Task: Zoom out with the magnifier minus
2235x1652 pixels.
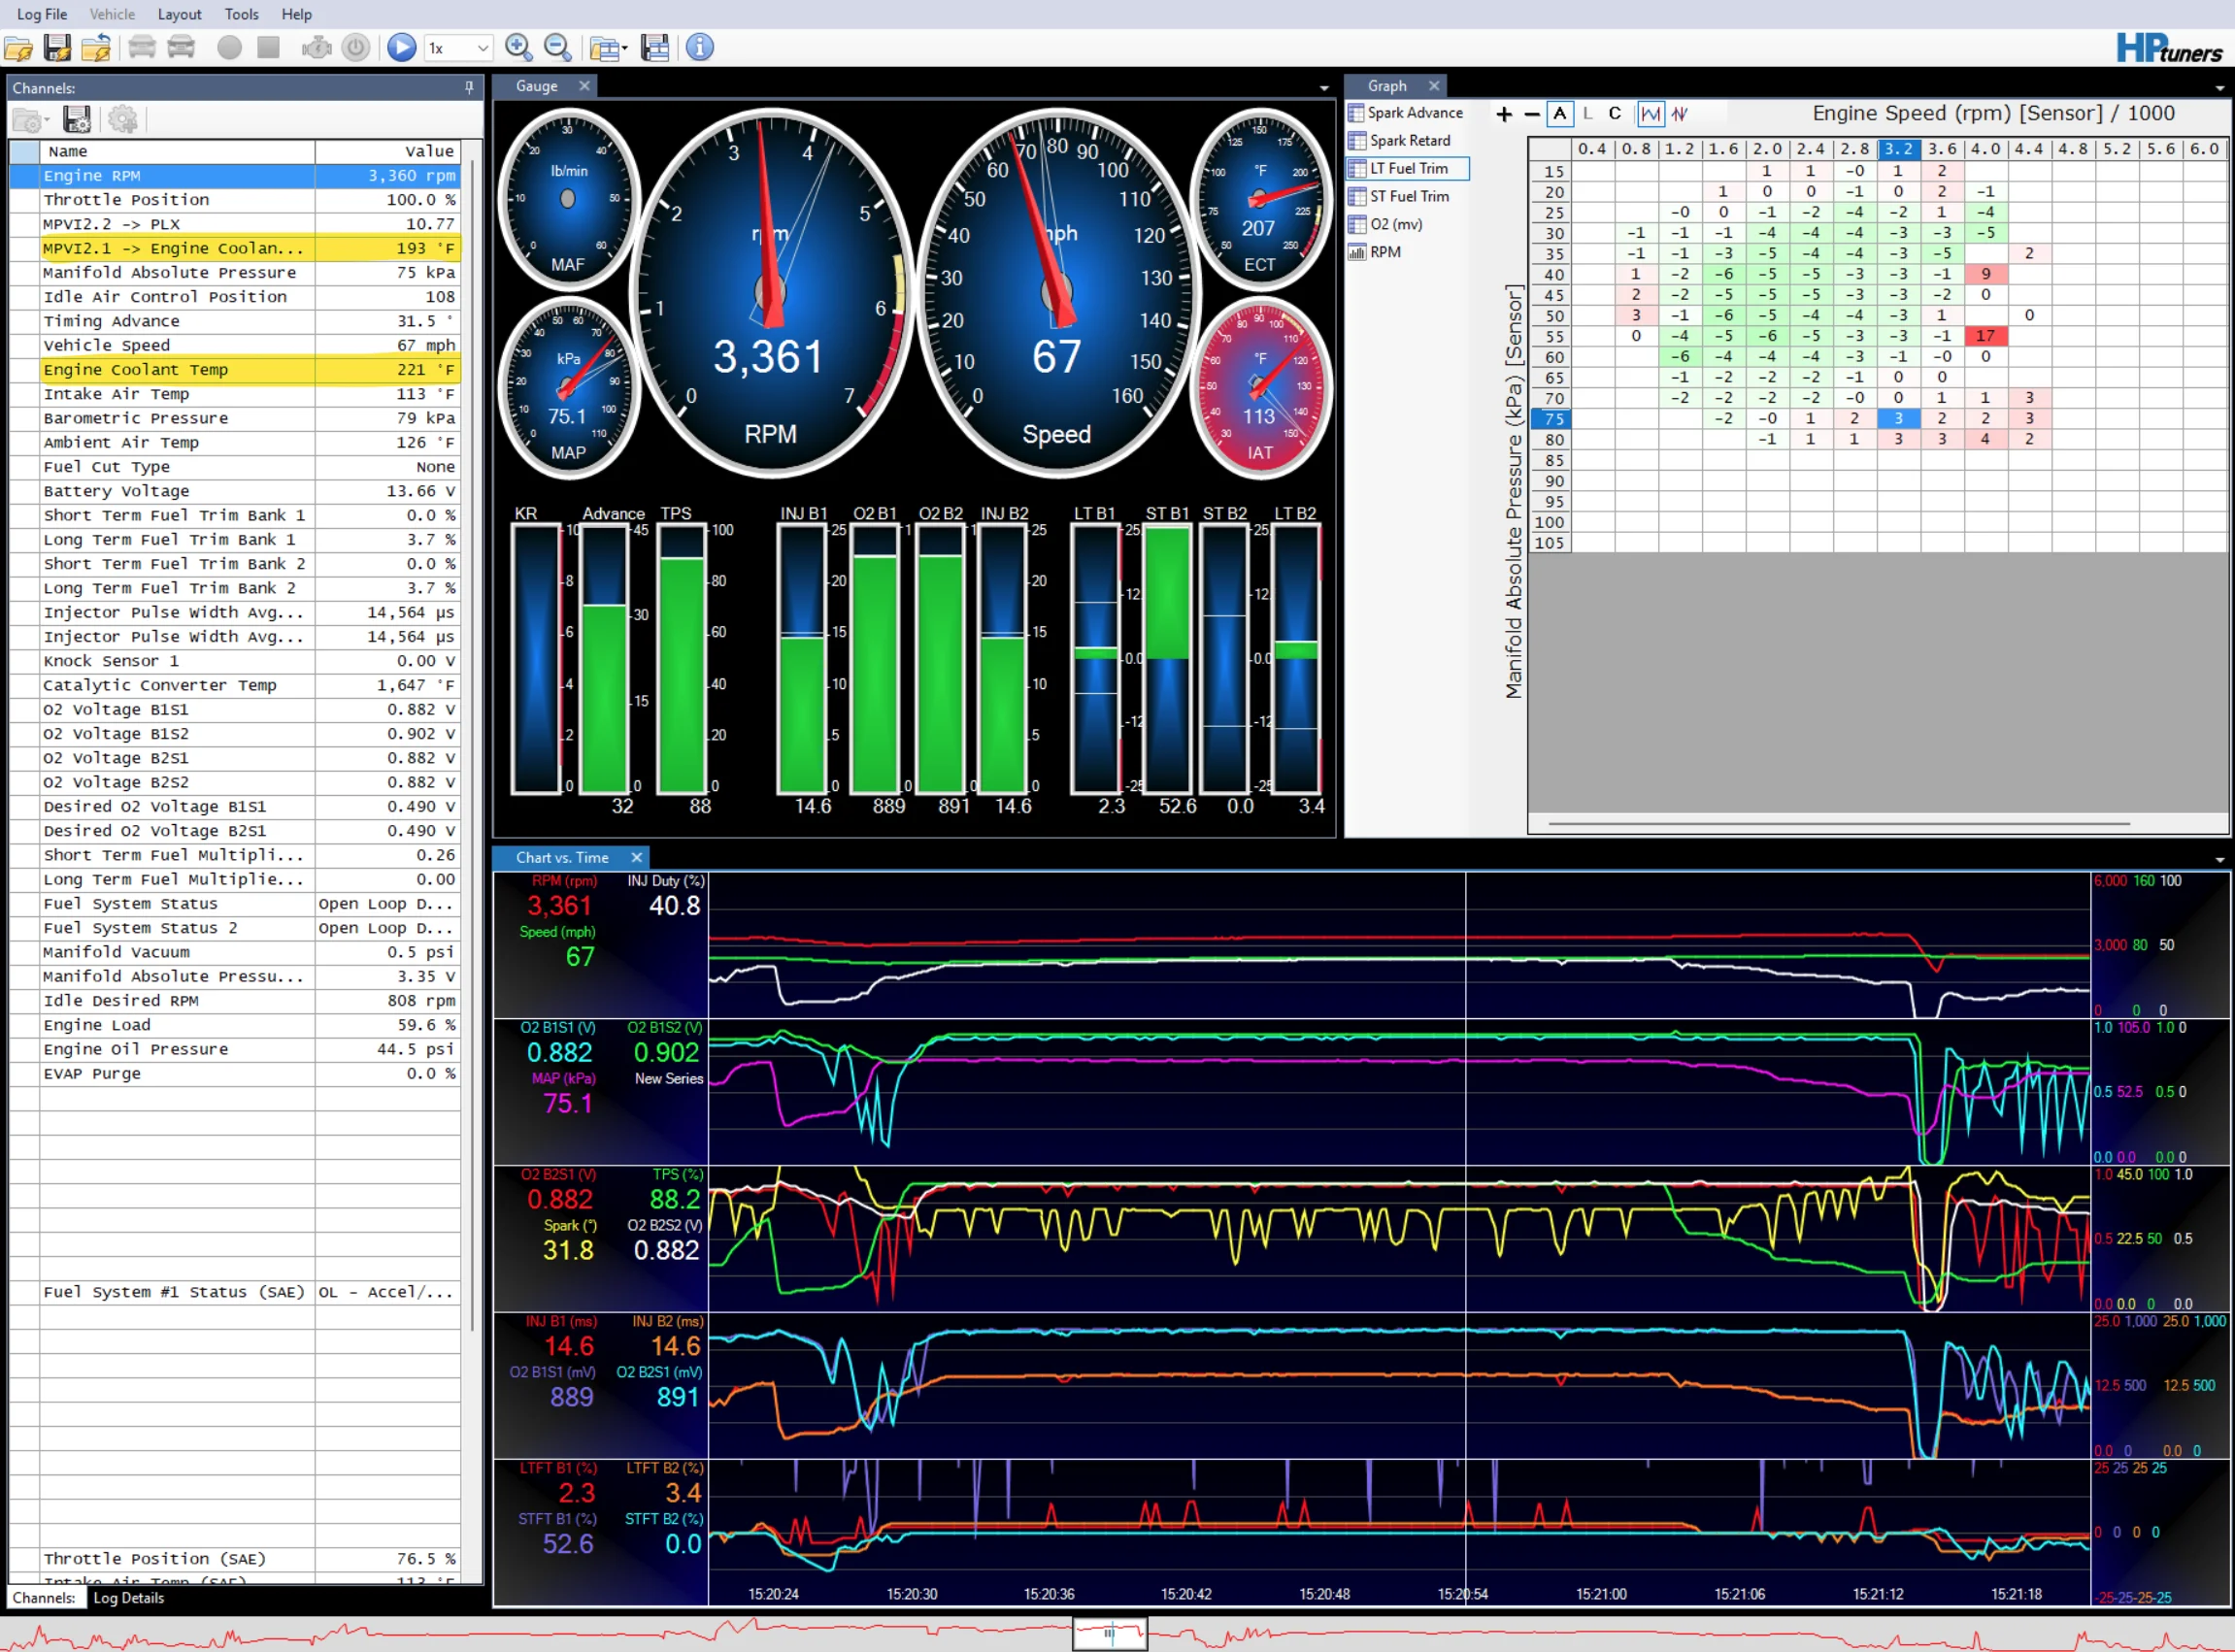Action: click(x=557, y=48)
